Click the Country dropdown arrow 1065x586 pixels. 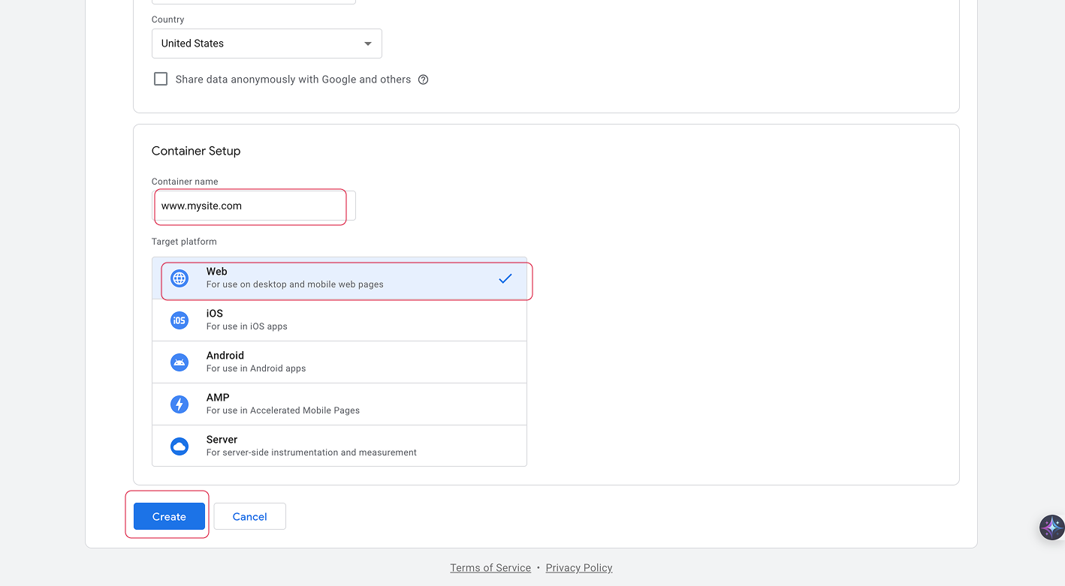[367, 44]
